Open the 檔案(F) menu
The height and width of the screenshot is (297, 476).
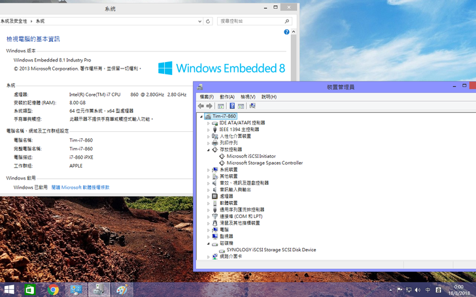pyautogui.click(x=206, y=97)
